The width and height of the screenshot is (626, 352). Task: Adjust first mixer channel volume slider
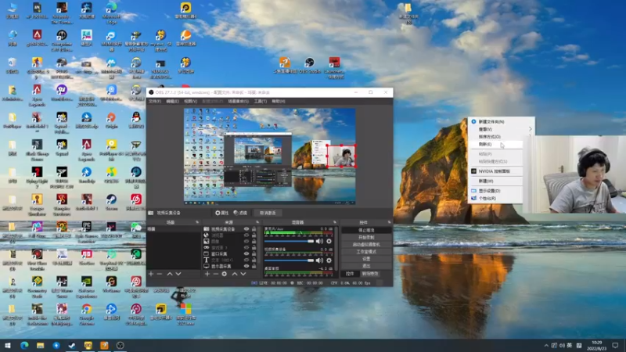289,241
